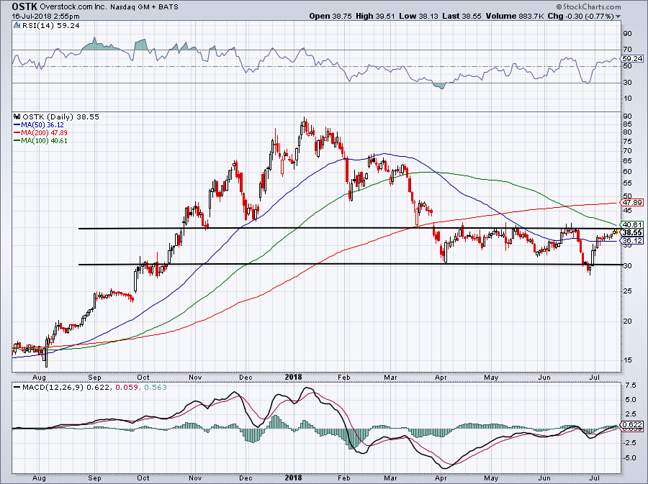
Task: Click the Chg -0.30 (-0.77%) value
Action: click(582, 16)
